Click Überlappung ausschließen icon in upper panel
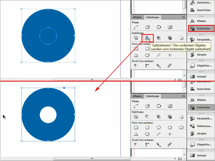 point(170,38)
